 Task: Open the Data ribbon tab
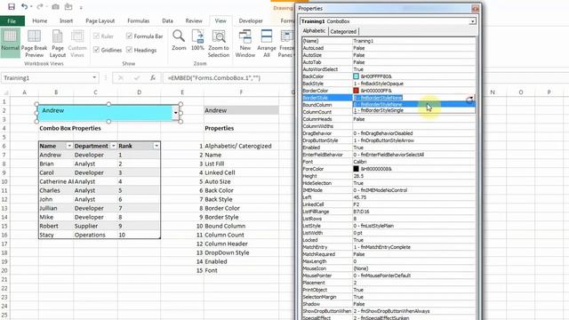click(x=167, y=21)
